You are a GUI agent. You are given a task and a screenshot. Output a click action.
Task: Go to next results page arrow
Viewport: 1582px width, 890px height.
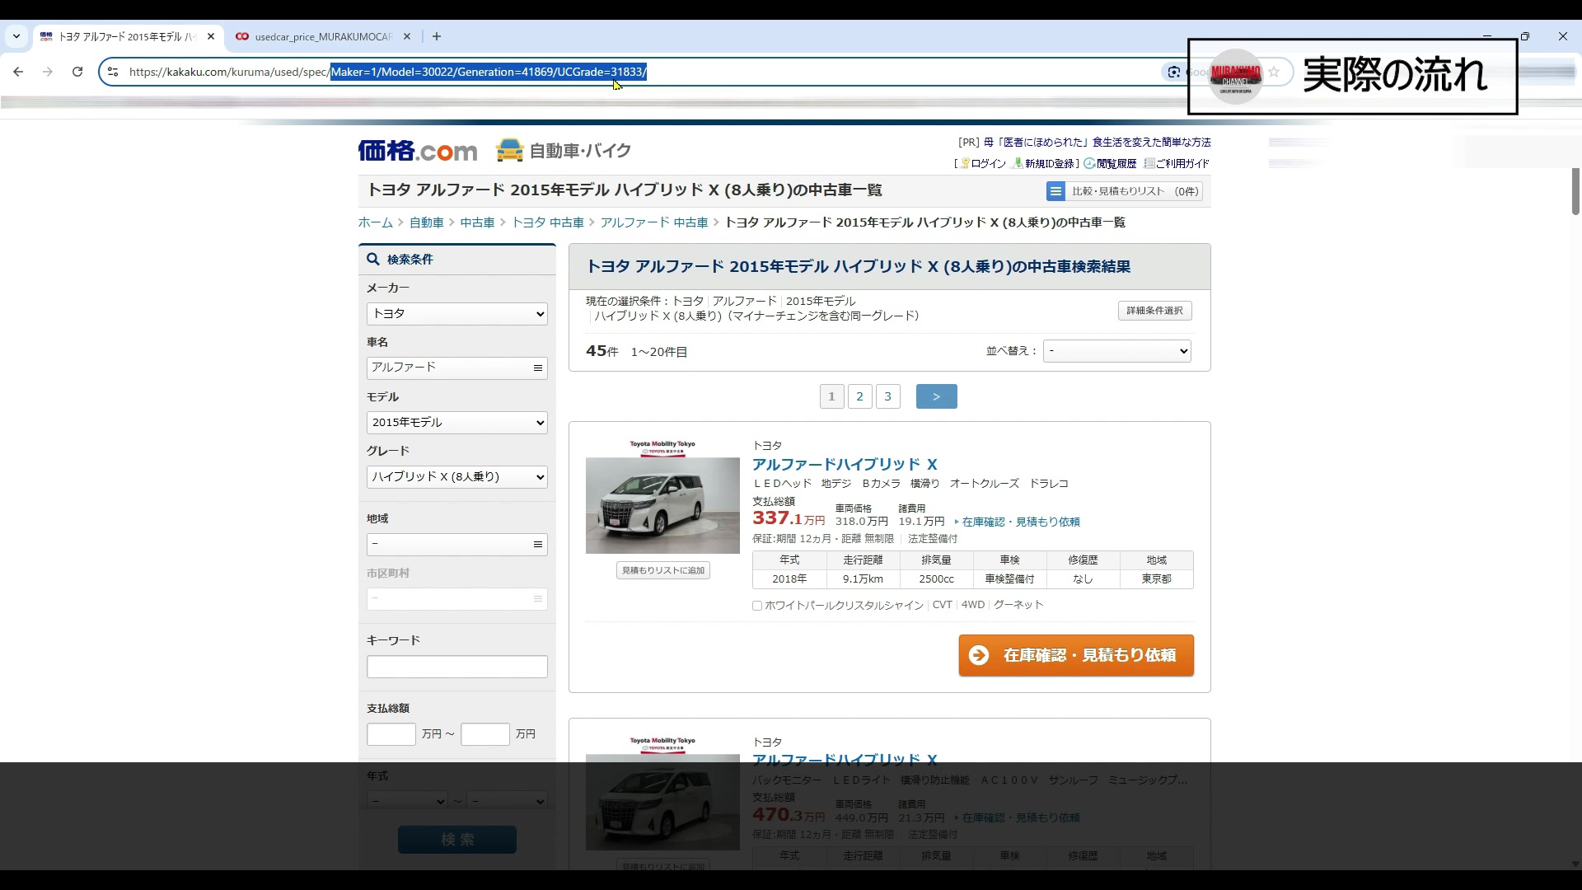coord(936,396)
